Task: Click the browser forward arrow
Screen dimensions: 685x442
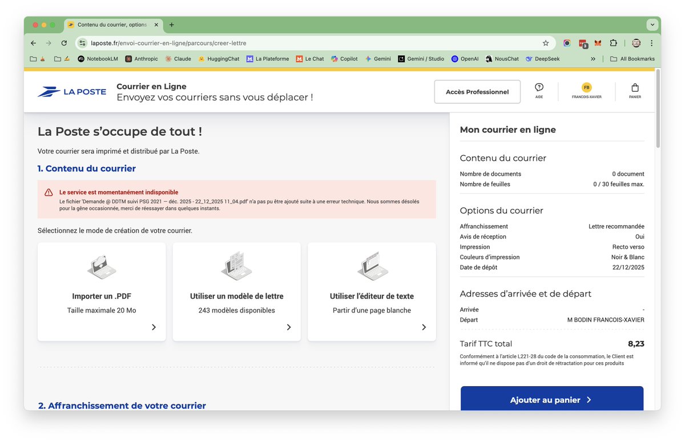Action: pos(49,43)
